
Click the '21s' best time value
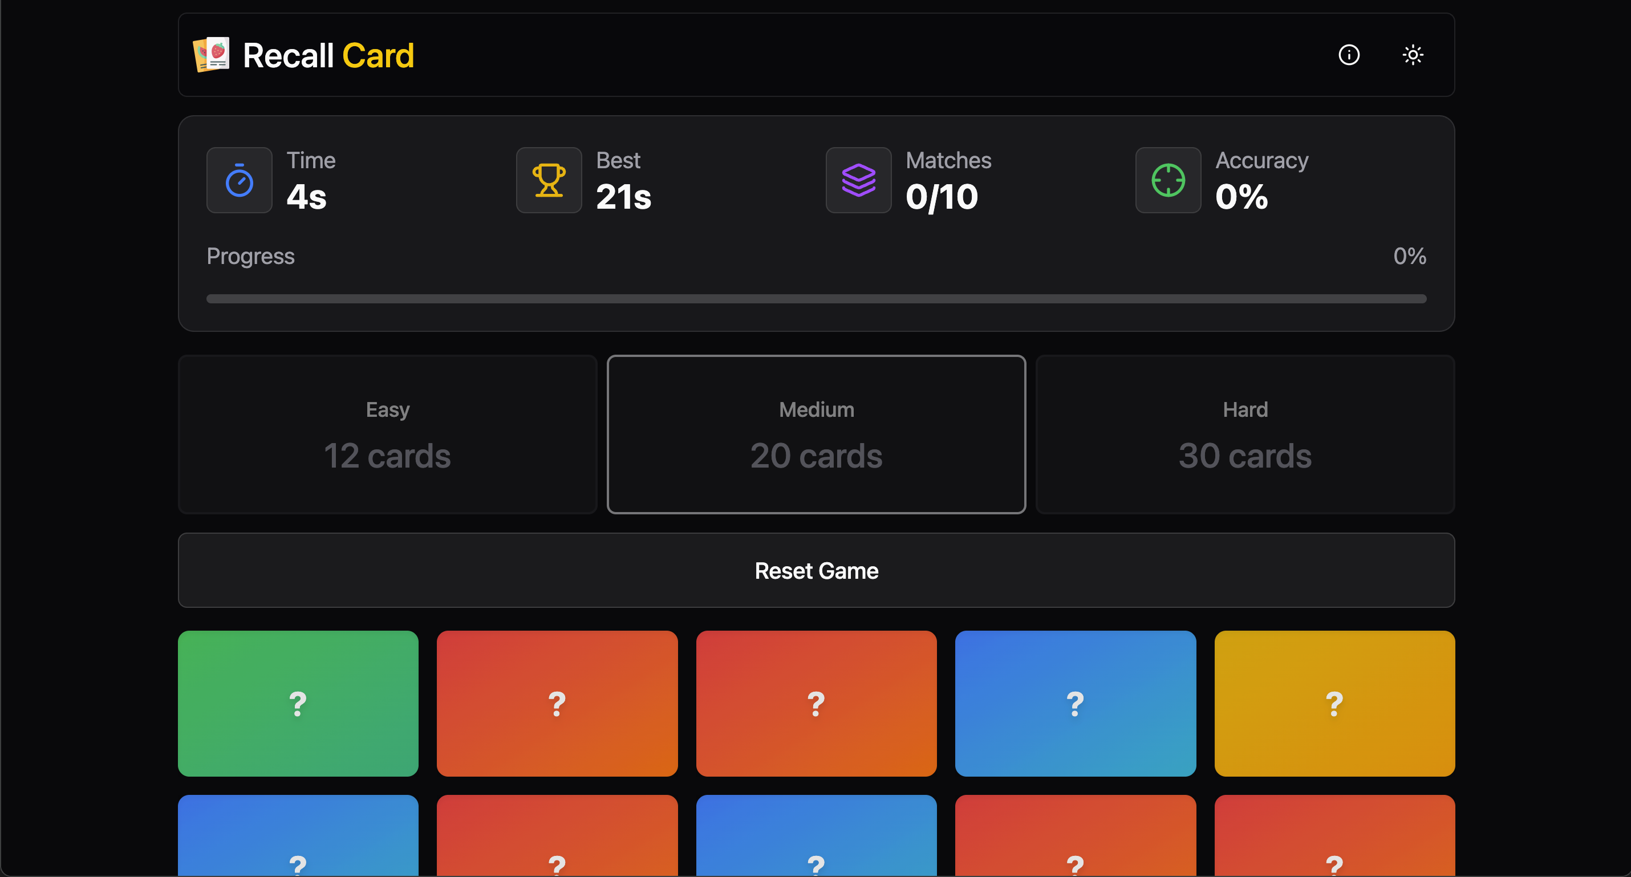pos(624,197)
